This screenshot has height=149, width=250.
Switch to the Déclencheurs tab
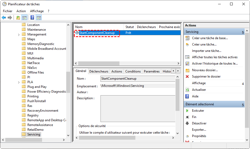point(99,71)
